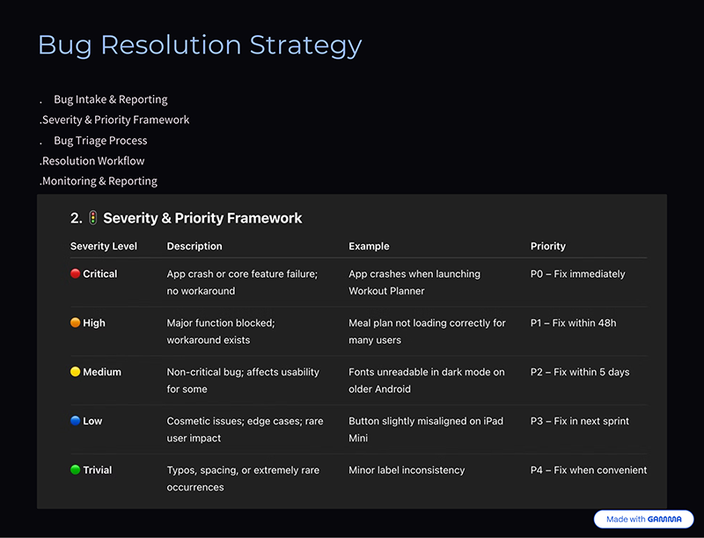Screen dimensions: 704x538
Task: Click the red Critical severity dot
Action: pos(76,273)
